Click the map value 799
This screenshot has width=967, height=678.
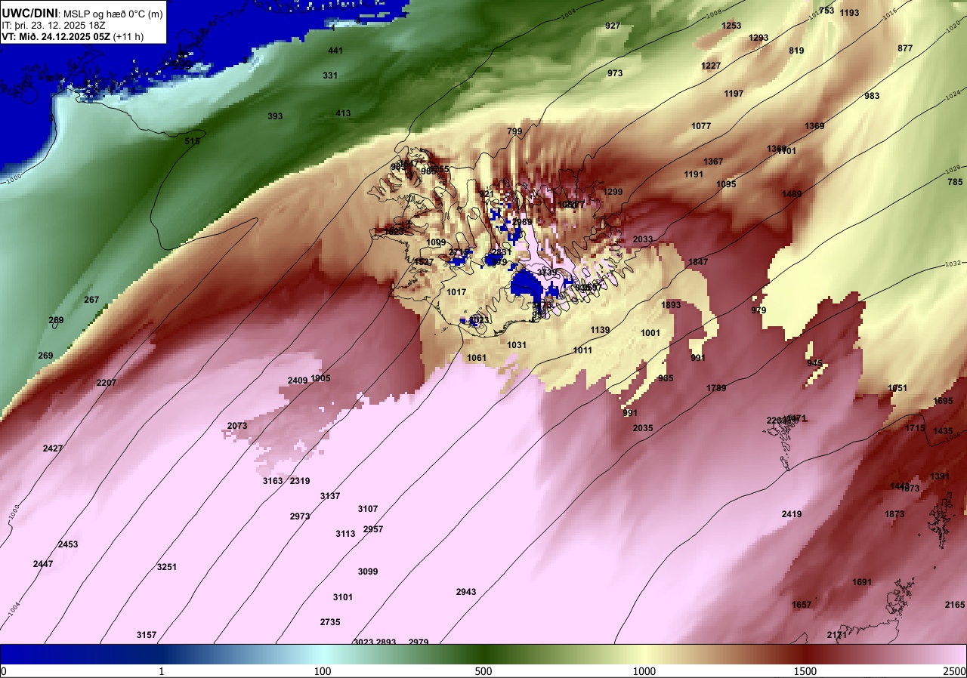click(514, 131)
